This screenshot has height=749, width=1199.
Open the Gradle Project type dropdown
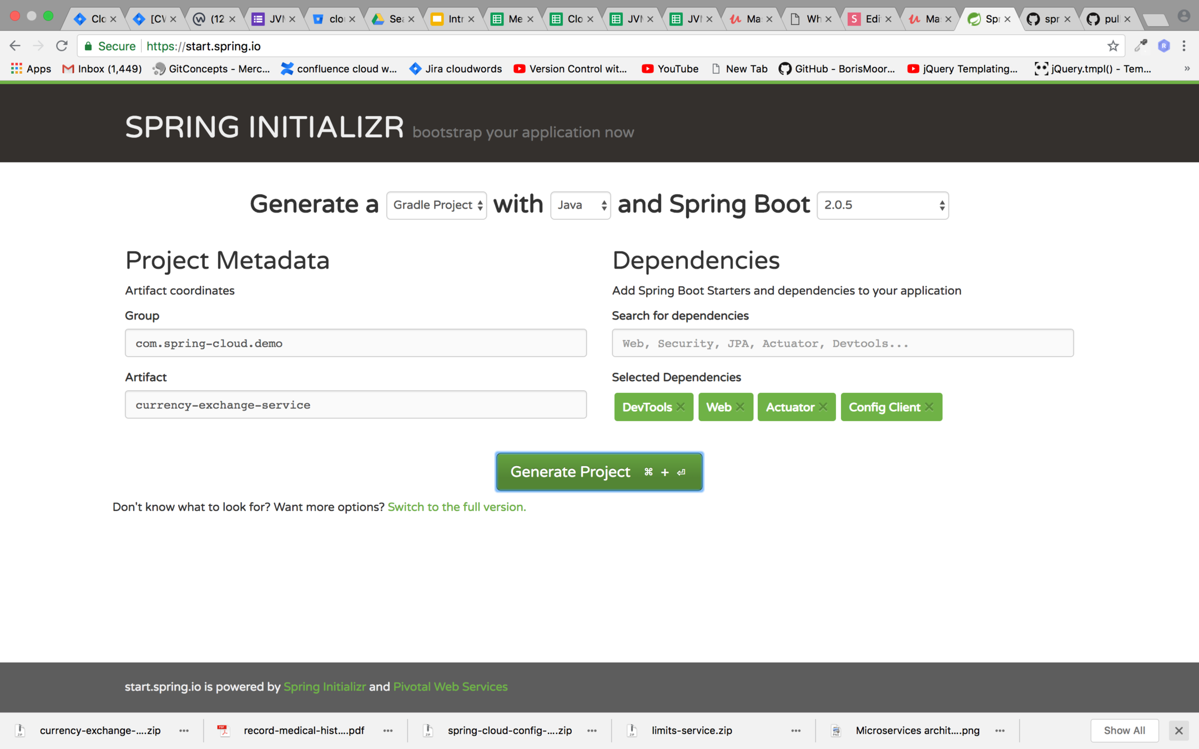[436, 205]
